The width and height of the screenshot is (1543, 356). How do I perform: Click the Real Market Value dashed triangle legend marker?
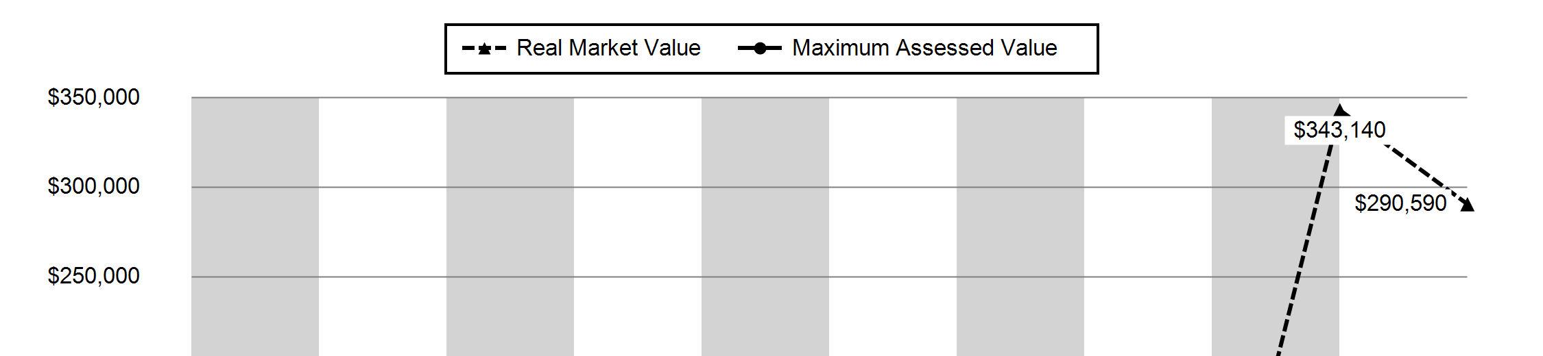click(x=484, y=49)
